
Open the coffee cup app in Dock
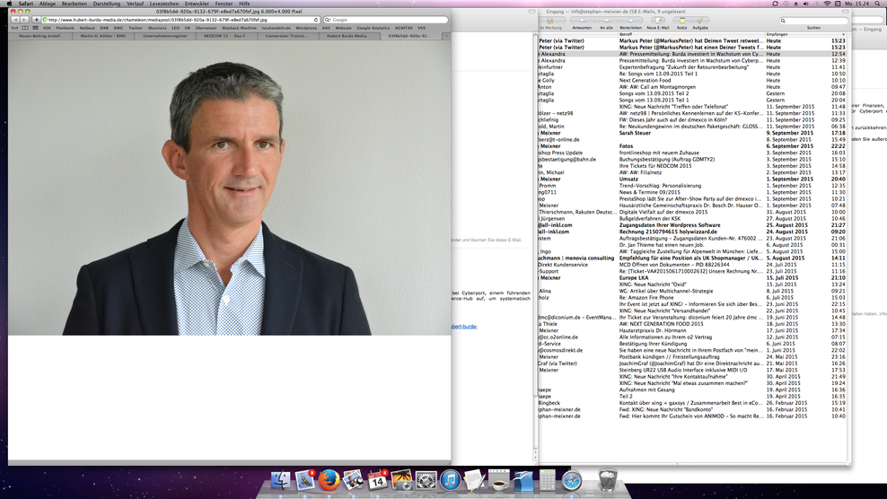click(x=499, y=480)
